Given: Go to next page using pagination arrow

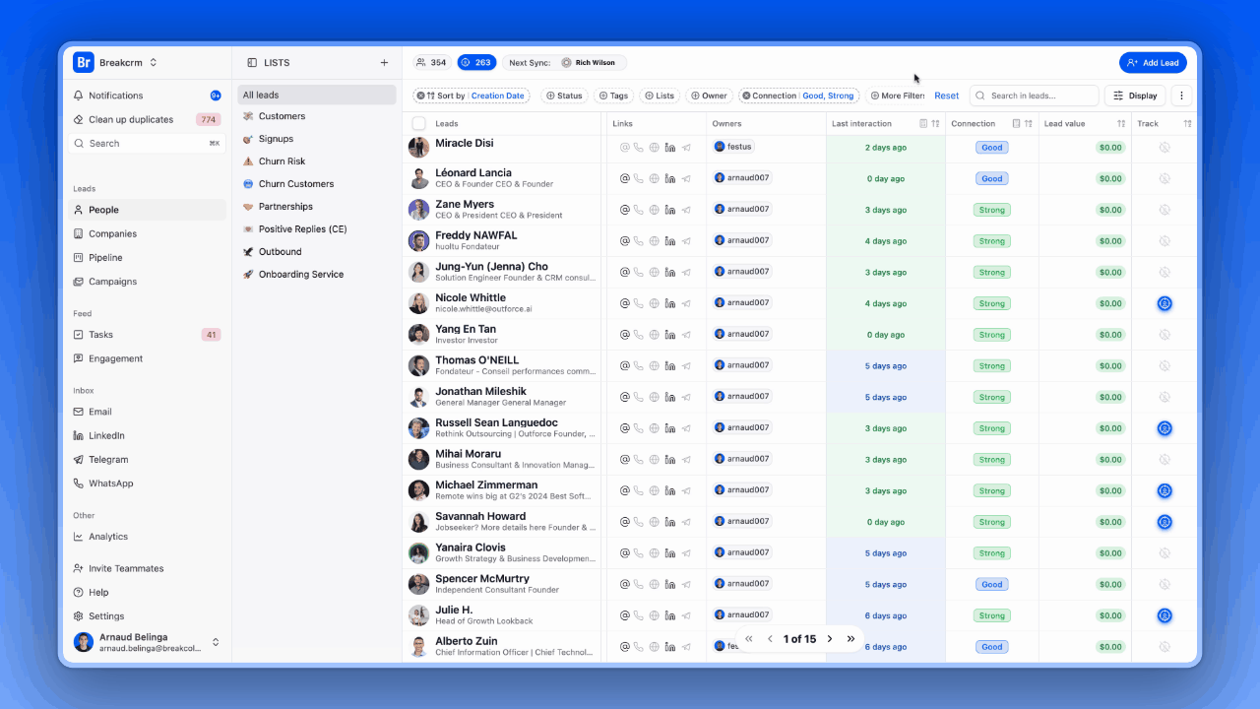Looking at the screenshot, I should 830,639.
